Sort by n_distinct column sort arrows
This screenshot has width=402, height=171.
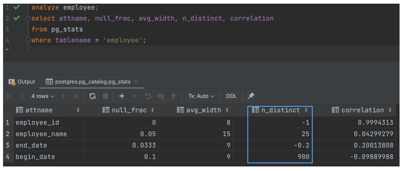pyautogui.click(x=306, y=110)
